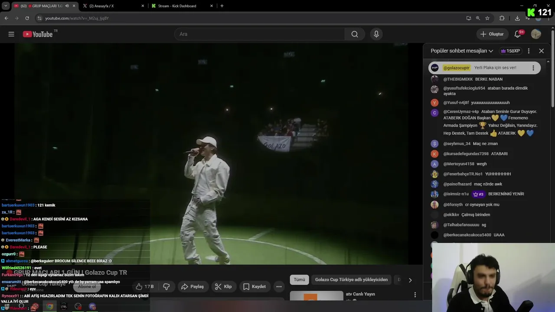
Task: Click the 150XP badge button
Action: (x=510, y=51)
